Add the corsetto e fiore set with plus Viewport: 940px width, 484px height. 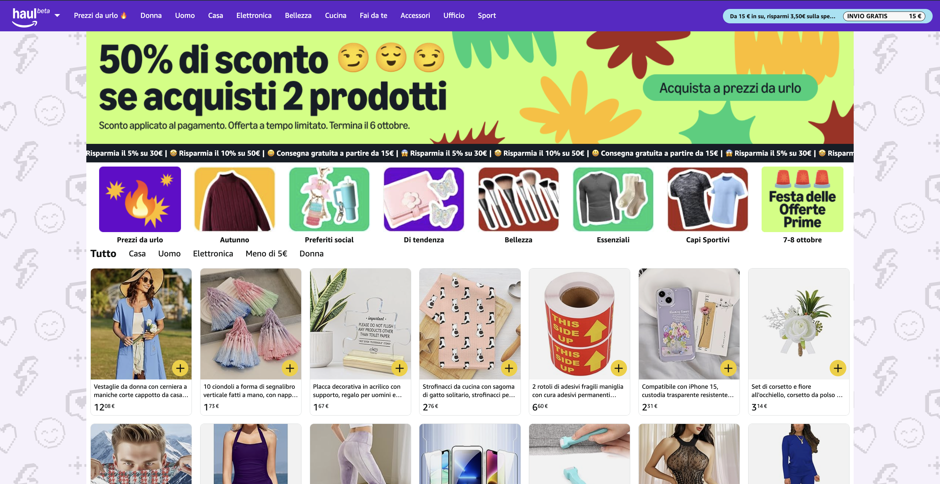(838, 368)
